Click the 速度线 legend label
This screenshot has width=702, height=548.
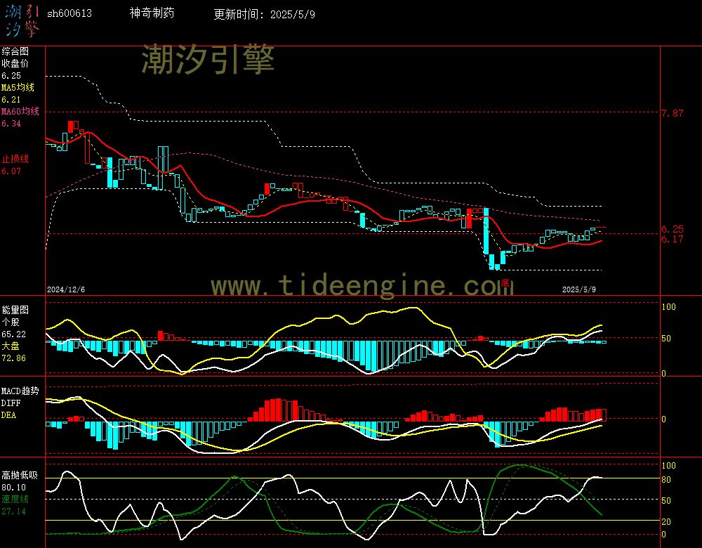pyautogui.click(x=15, y=499)
